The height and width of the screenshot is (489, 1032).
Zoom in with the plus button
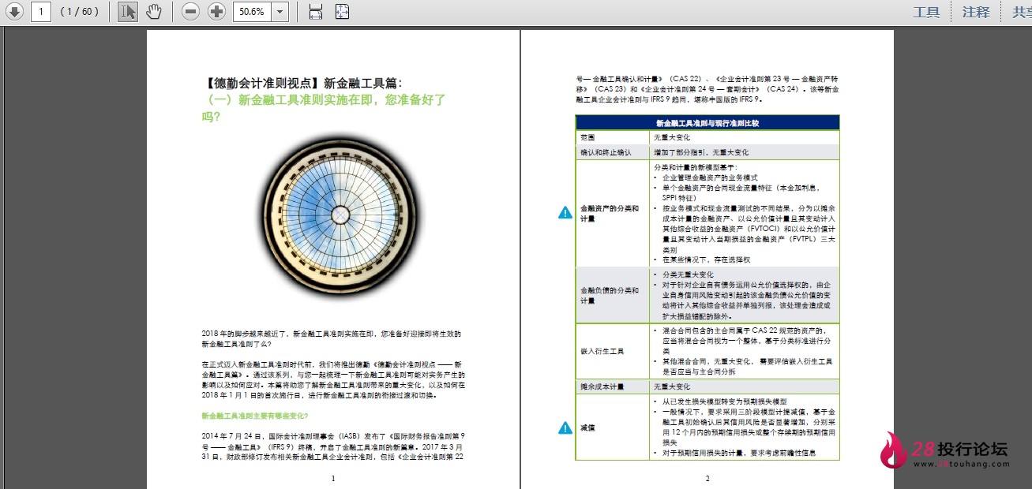tap(216, 12)
